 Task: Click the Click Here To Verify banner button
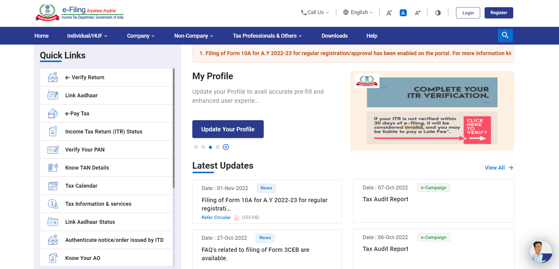(477, 130)
